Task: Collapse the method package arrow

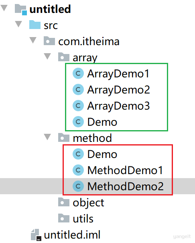Action: (47, 137)
